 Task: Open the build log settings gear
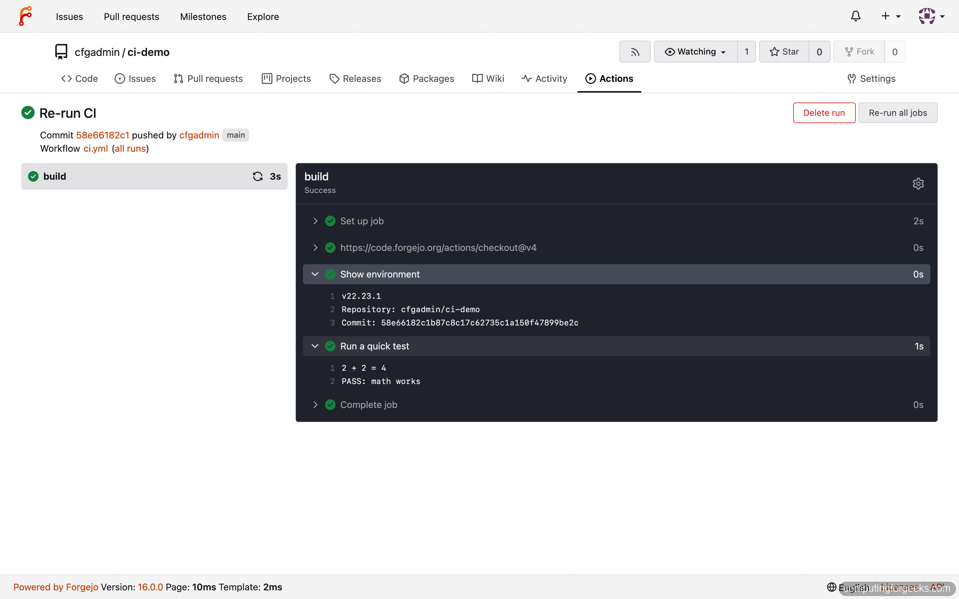[x=918, y=183]
